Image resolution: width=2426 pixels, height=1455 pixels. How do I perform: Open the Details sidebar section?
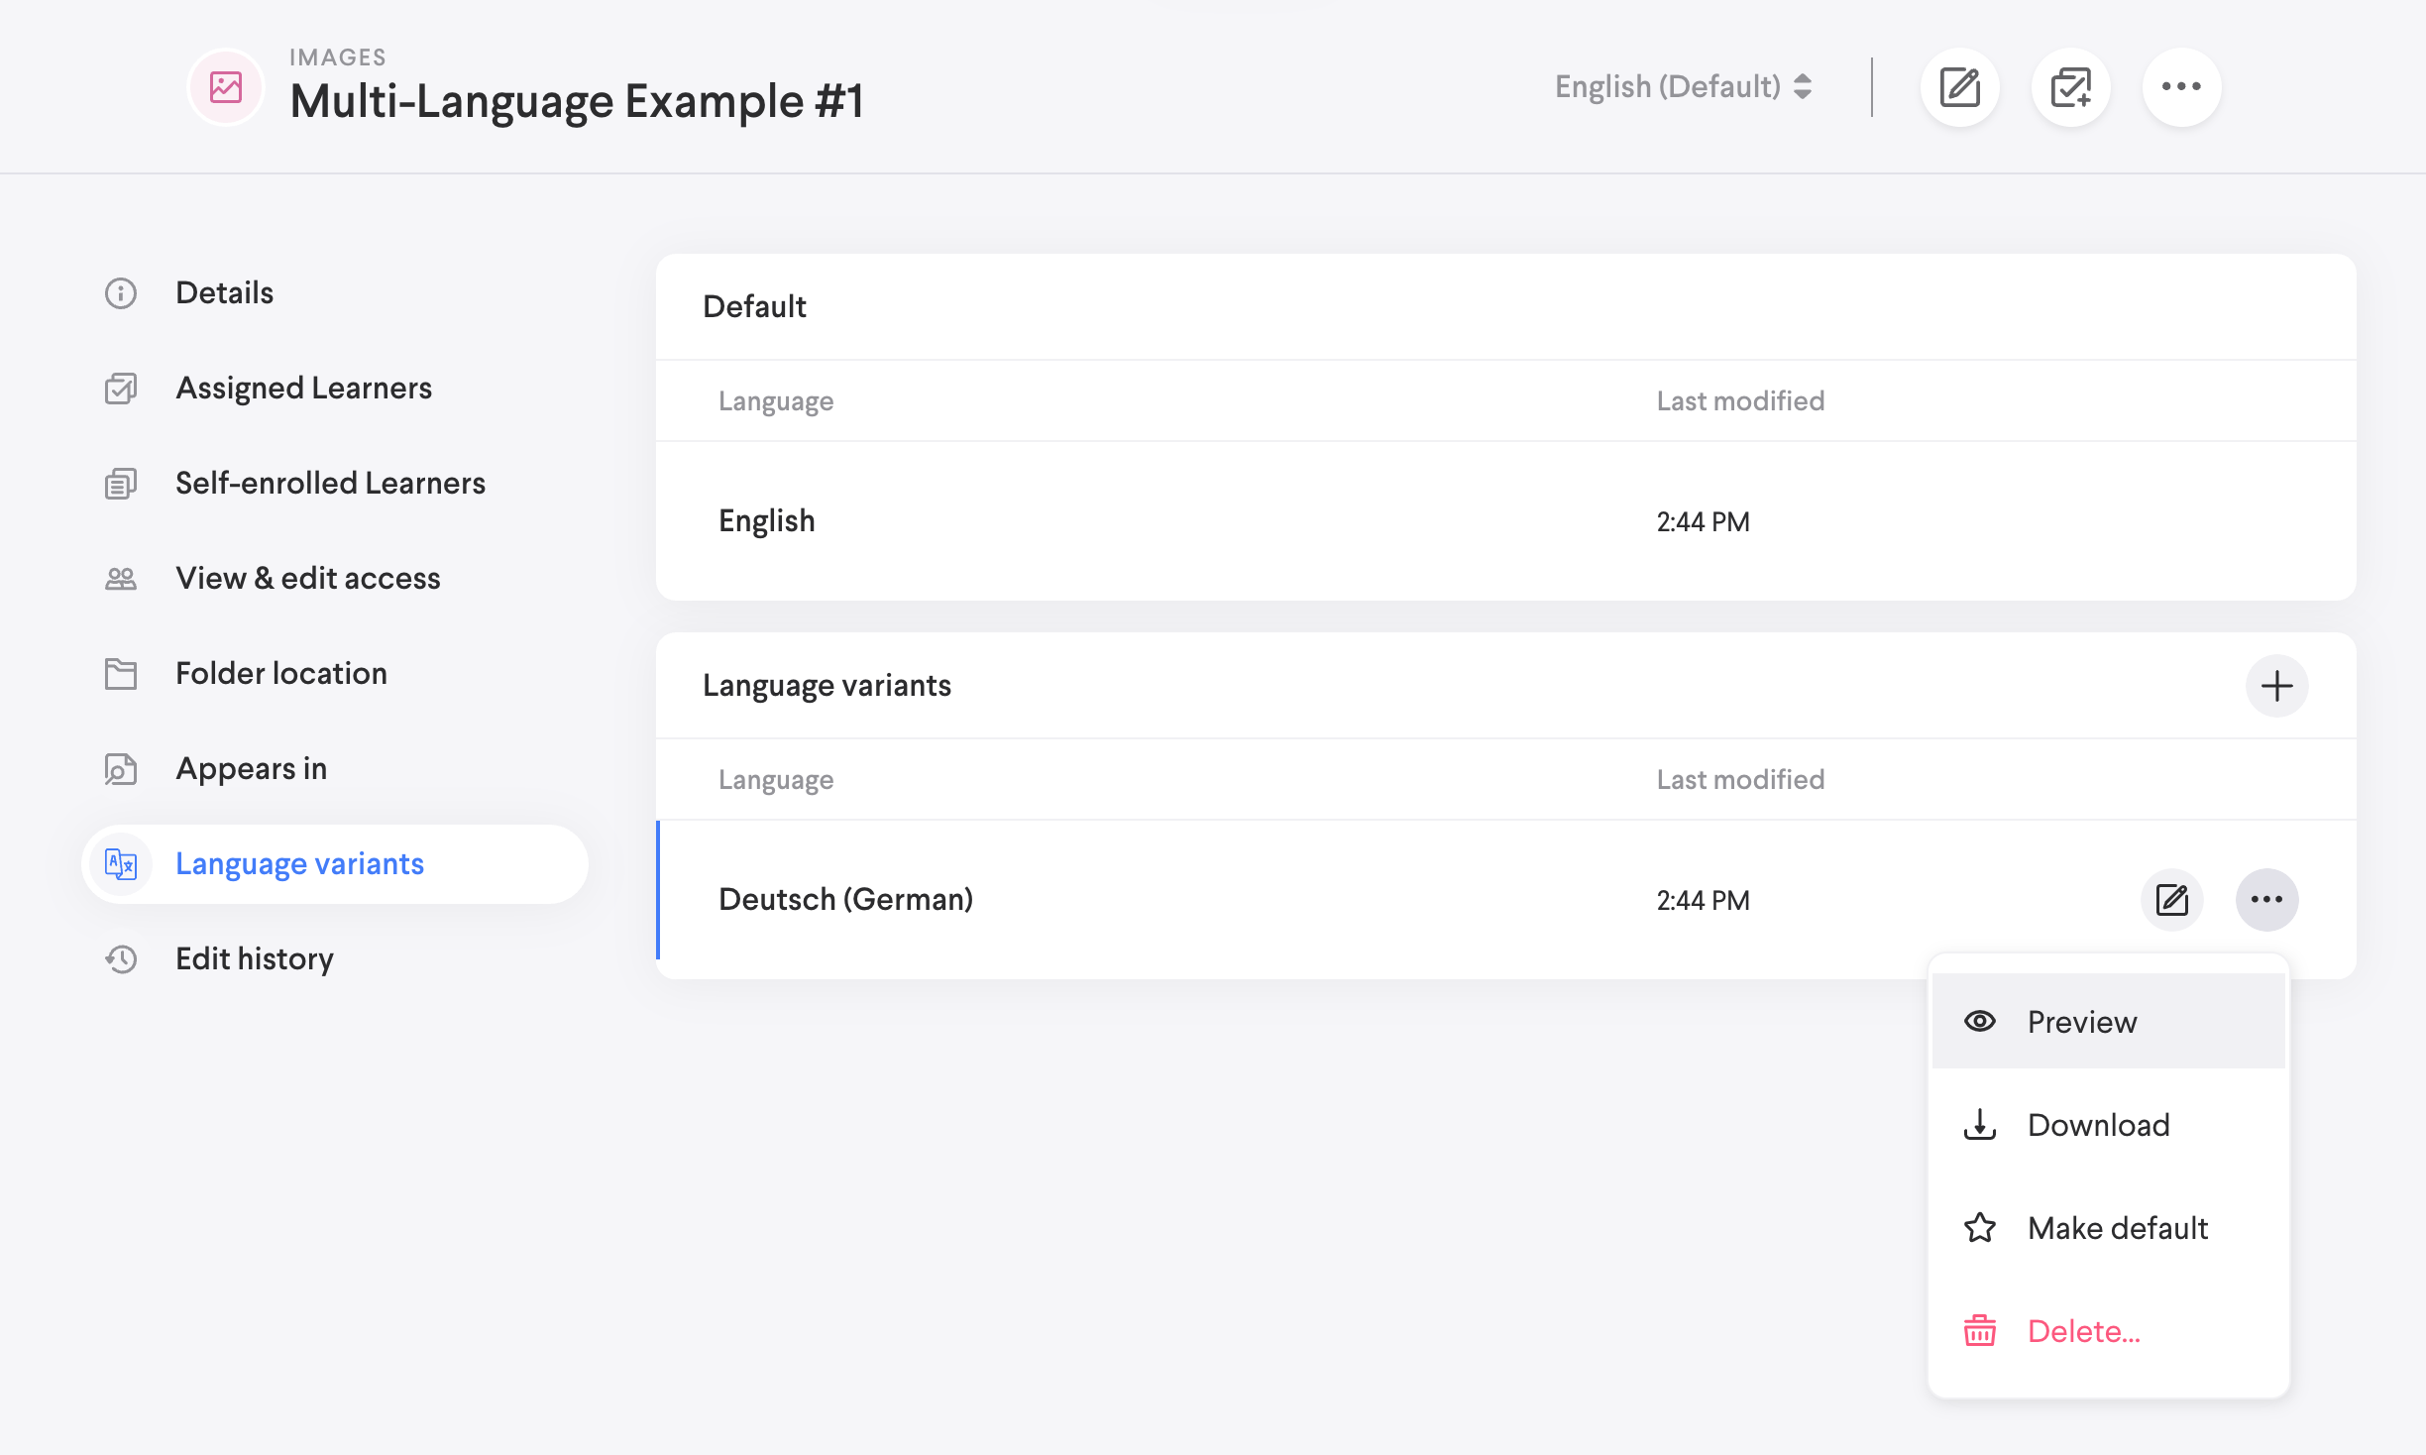click(x=224, y=293)
